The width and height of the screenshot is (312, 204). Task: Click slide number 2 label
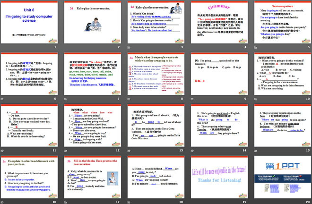(118, 47)
